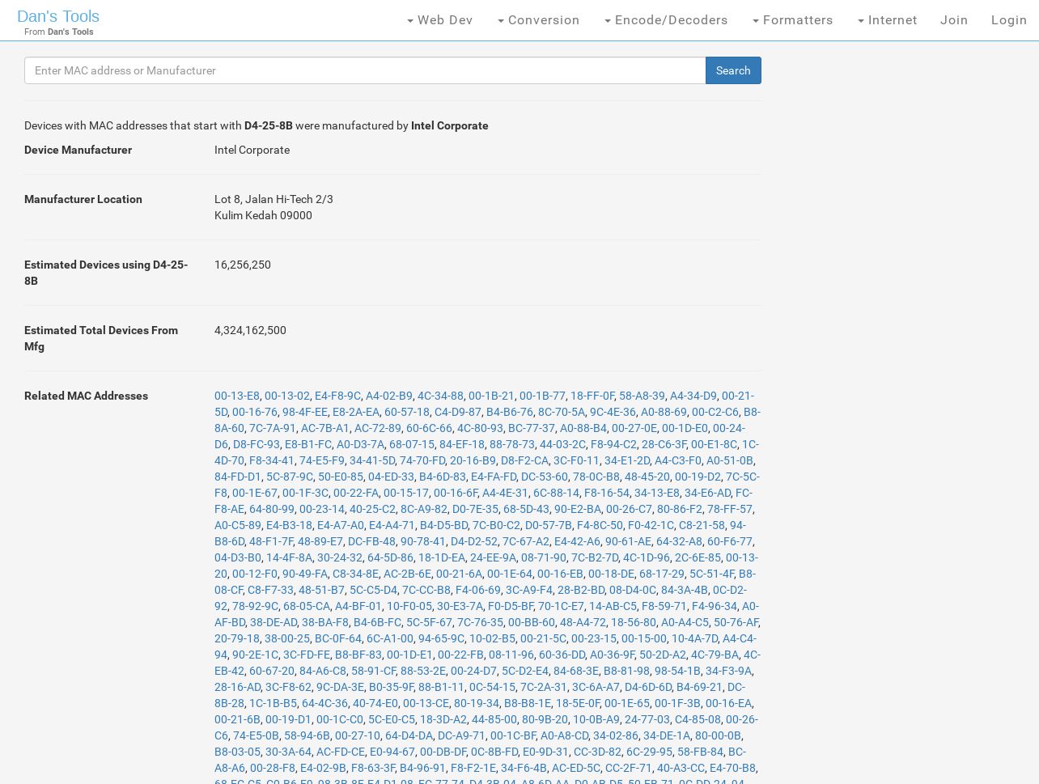Viewport: 1039px width, 784px height.
Task: Open the Internet dropdown menu
Action: [888, 20]
